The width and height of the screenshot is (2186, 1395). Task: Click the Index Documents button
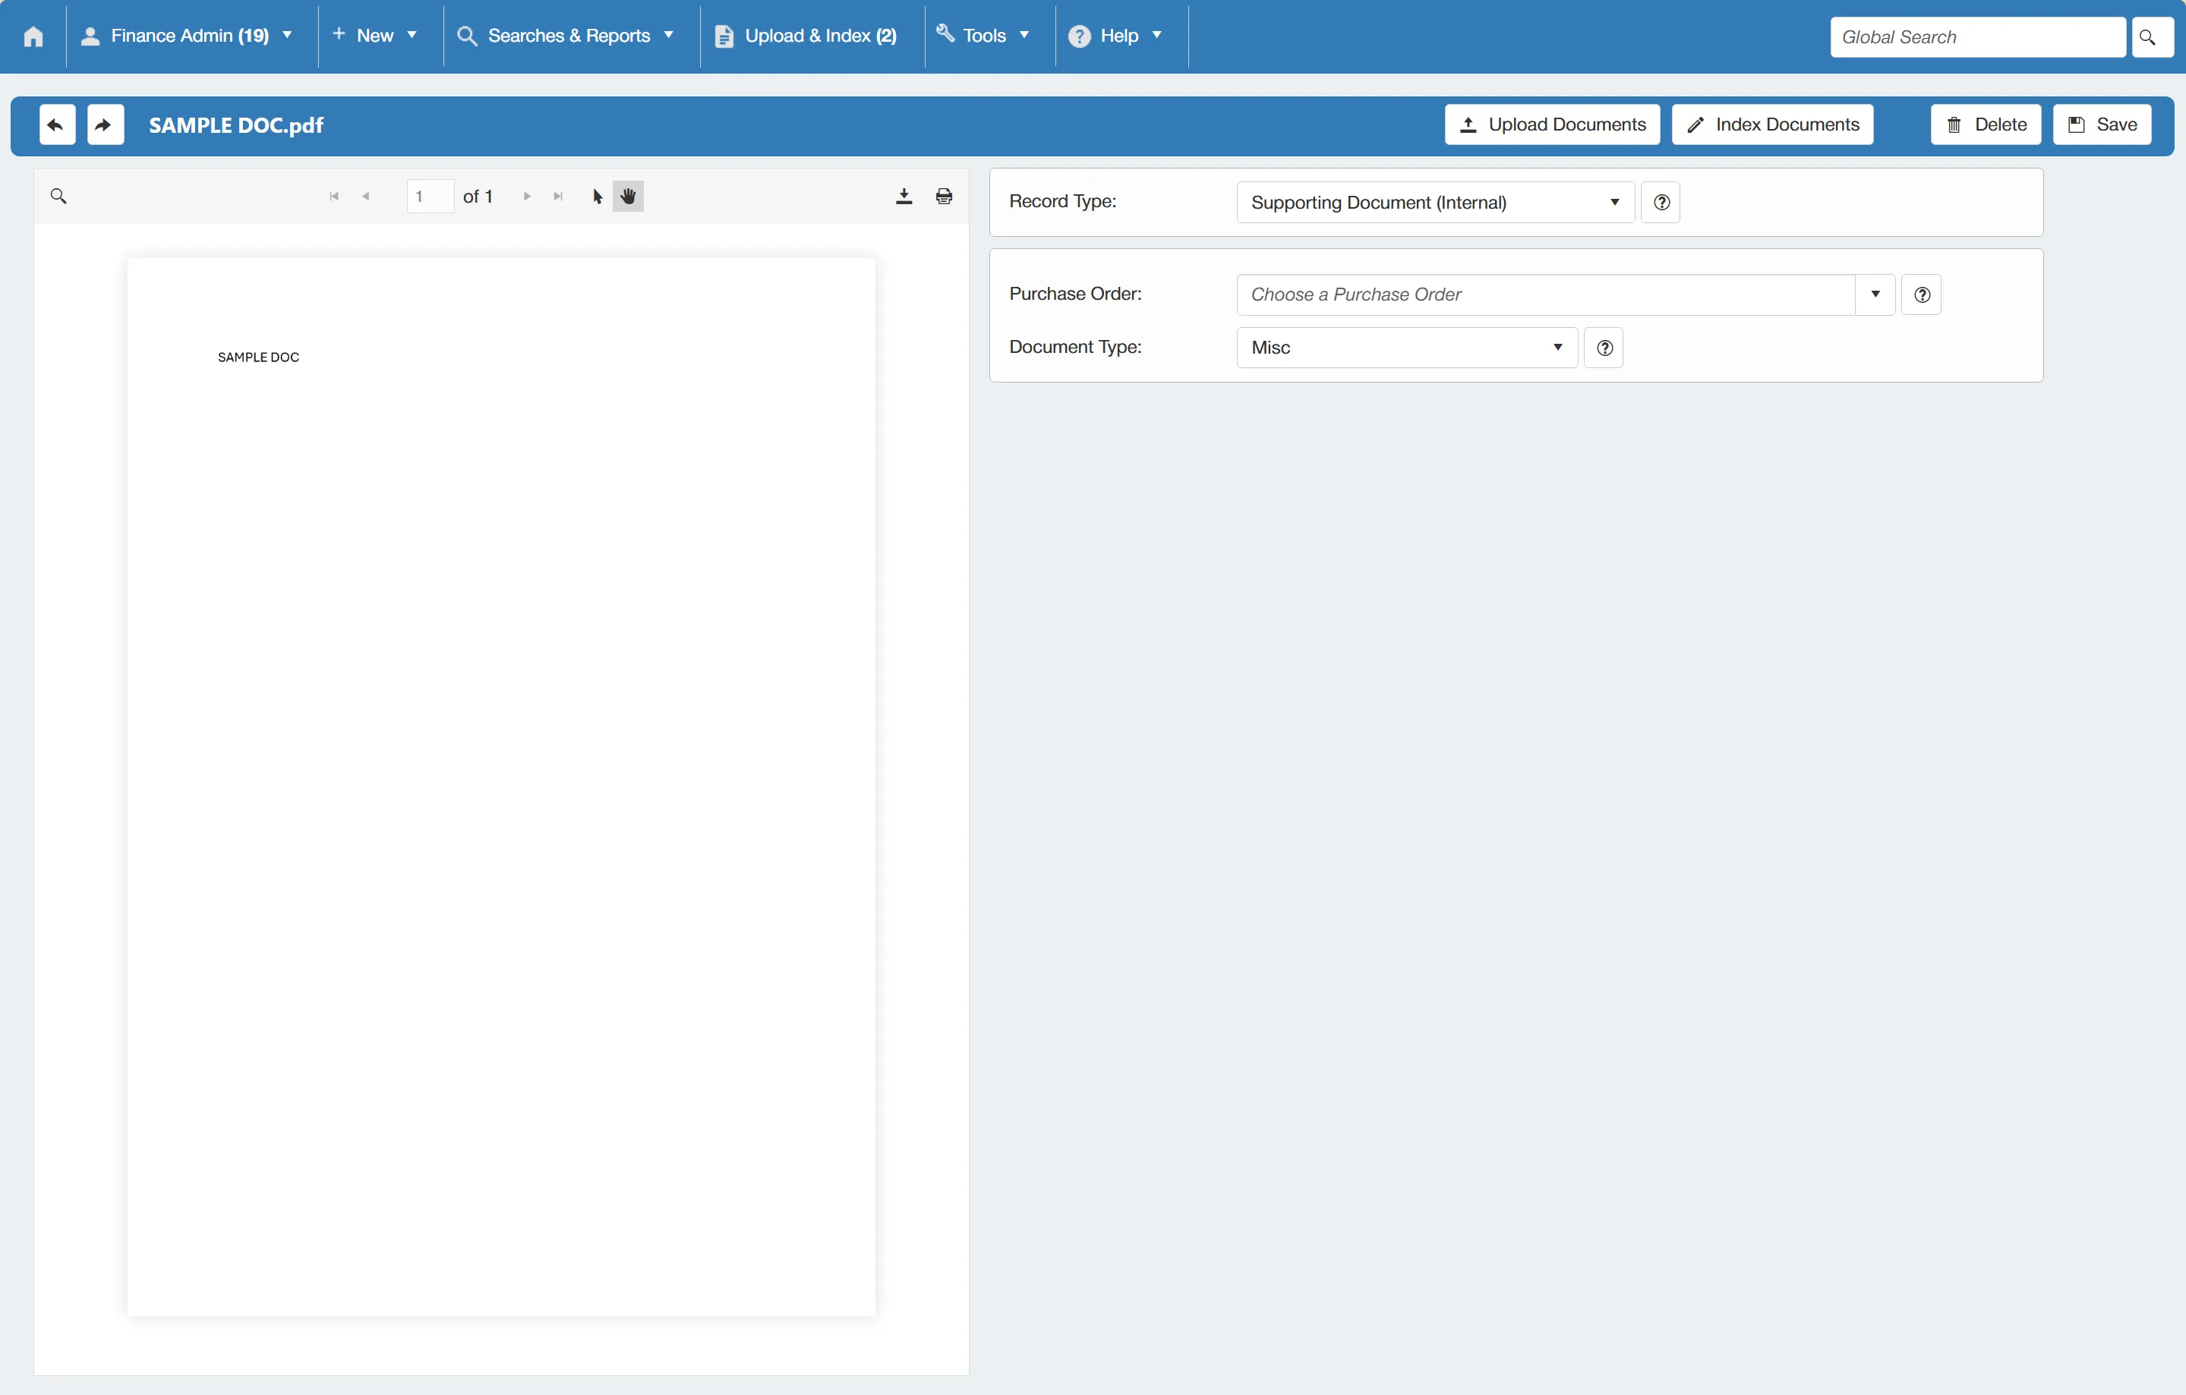click(1773, 125)
